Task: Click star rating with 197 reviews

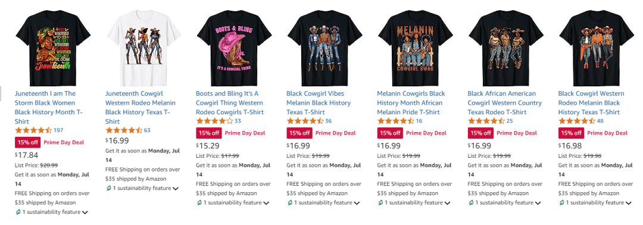Action: [33, 130]
